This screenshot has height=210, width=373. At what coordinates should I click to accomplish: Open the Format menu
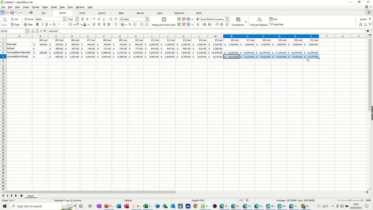[36, 7]
